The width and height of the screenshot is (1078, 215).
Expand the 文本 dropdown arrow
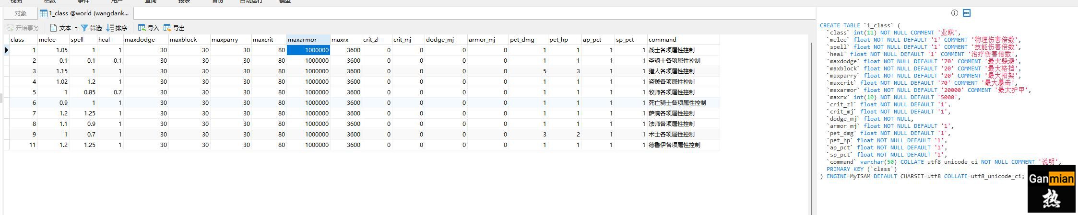pyautogui.click(x=76, y=28)
